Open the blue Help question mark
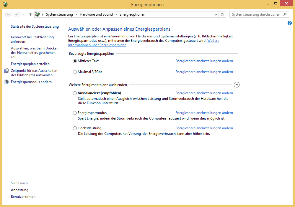 [x=290, y=23]
